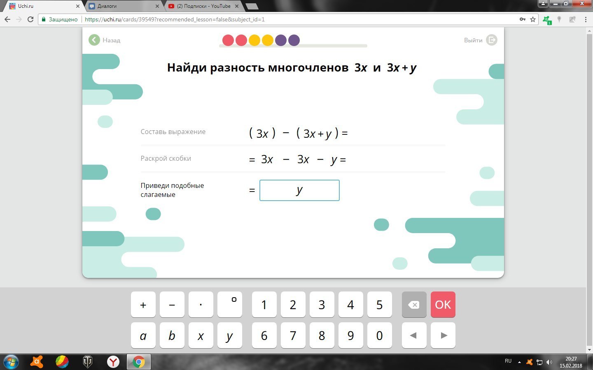Open Avast antivirus from the taskbar
The height and width of the screenshot is (370, 593).
tap(37, 362)
